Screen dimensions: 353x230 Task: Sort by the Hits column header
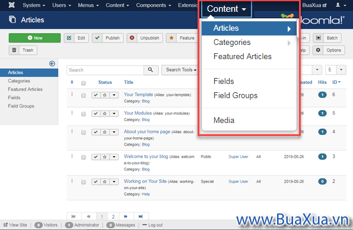click(322, 82)
